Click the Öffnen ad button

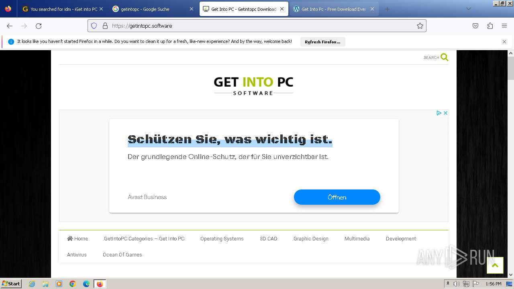point(337,197)
